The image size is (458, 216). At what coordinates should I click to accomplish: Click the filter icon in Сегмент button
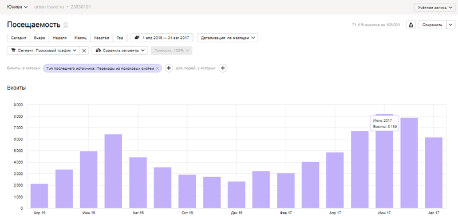(x=13, y=50)
